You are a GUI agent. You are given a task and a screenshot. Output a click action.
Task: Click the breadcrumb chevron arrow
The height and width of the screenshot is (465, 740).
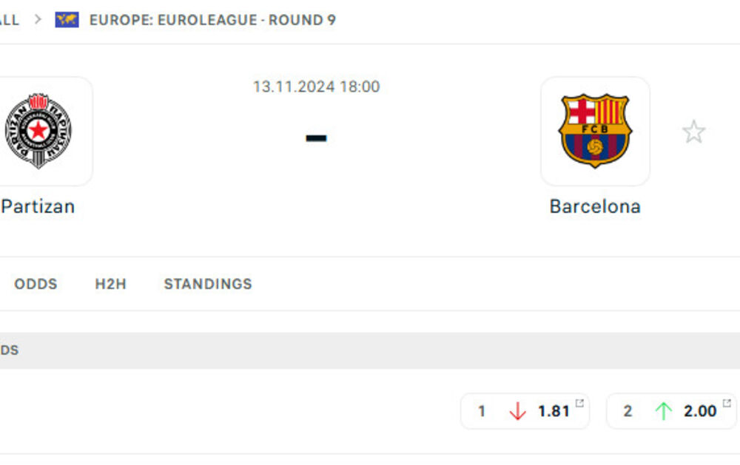pos(38,19)
